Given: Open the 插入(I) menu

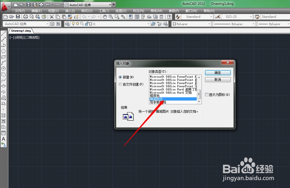Looking at the screenshot, I should tap(70, 11).
